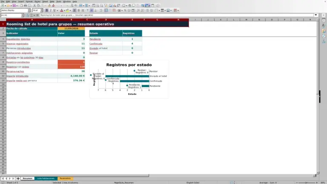
Task: Click the Insert Comment icon
Action: point(134,6)
